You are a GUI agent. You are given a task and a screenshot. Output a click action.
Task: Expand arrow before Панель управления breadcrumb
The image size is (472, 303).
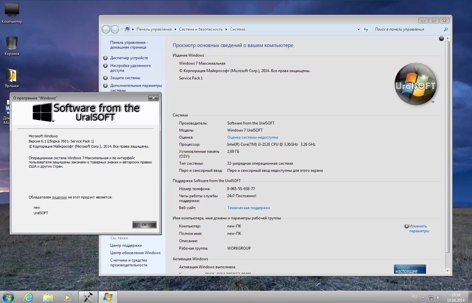133,29
